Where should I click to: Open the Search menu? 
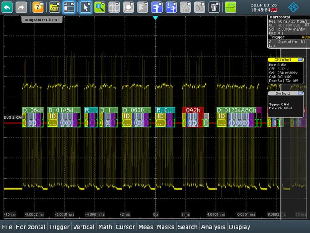click(x=188, y=227)
